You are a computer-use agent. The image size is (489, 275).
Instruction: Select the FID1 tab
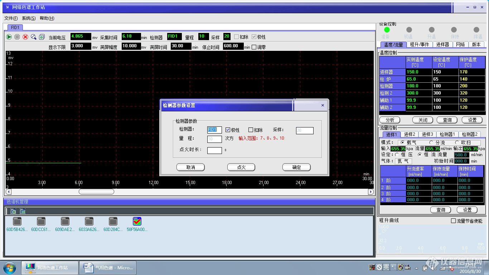15,27
